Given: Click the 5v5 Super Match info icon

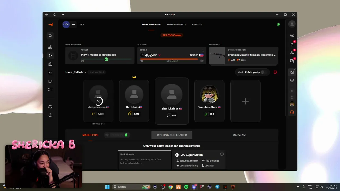Looking at the screenshot, I should tap(222, 154).
